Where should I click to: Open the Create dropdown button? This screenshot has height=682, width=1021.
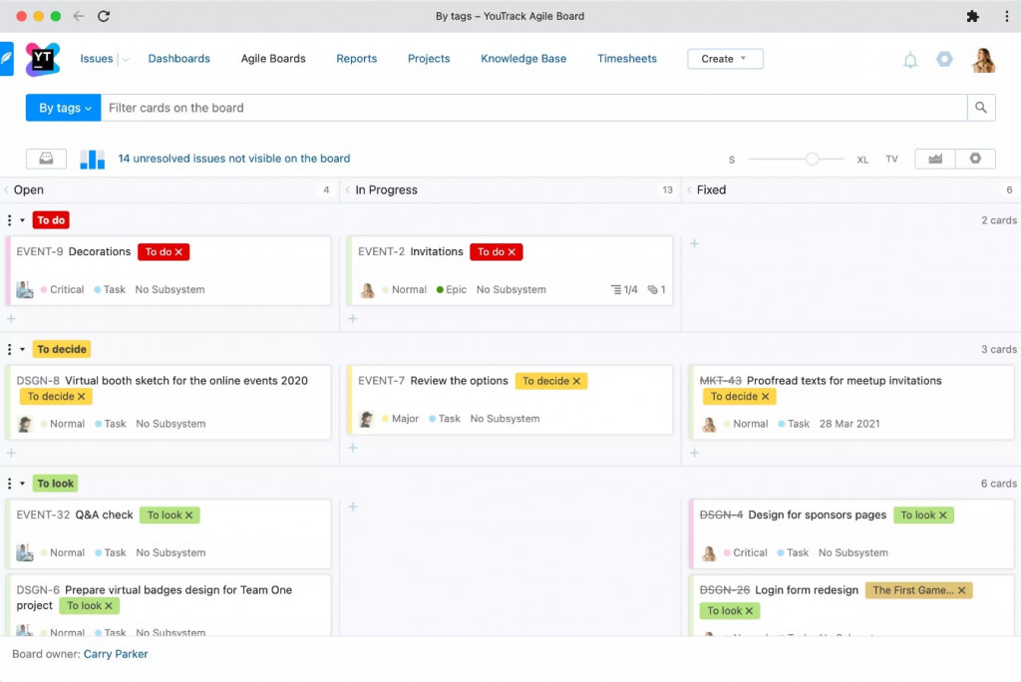(x=725, y=59)
